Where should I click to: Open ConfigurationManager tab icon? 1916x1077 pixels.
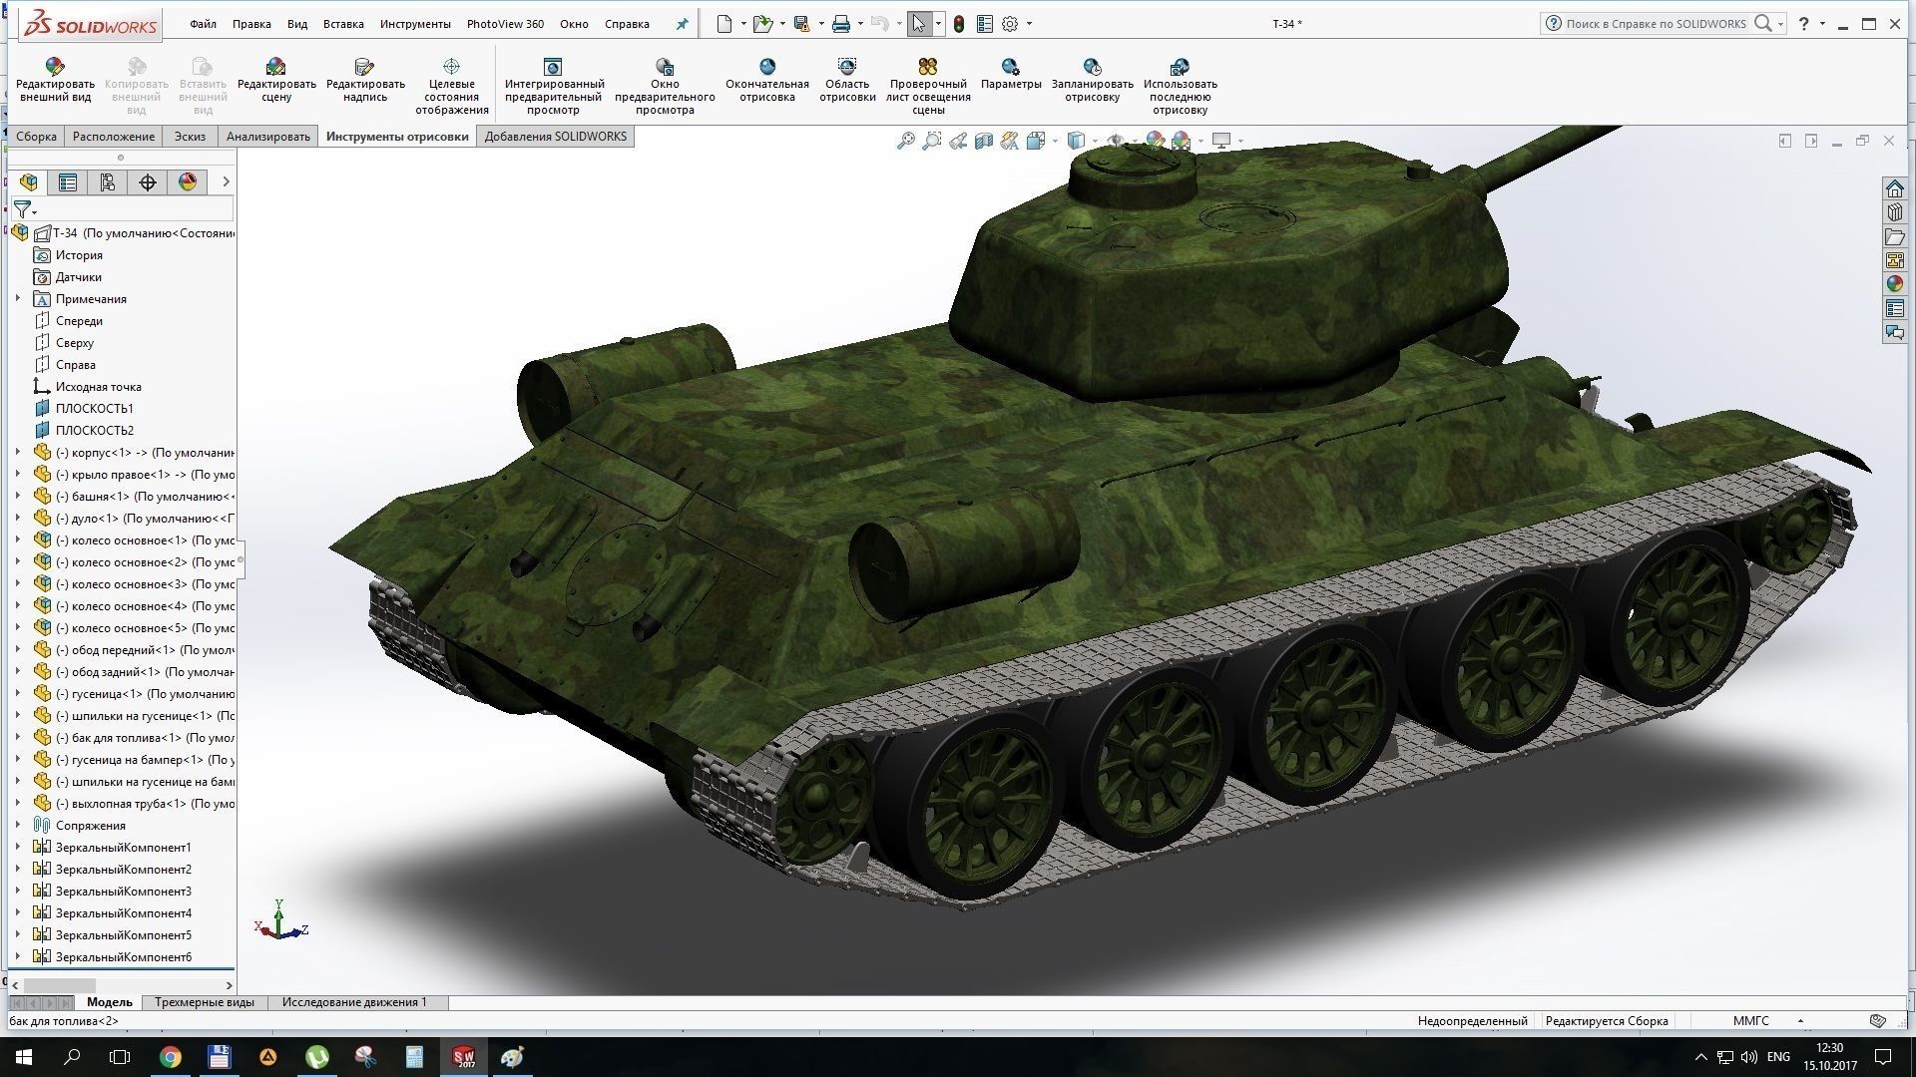[x=108, y=181]
